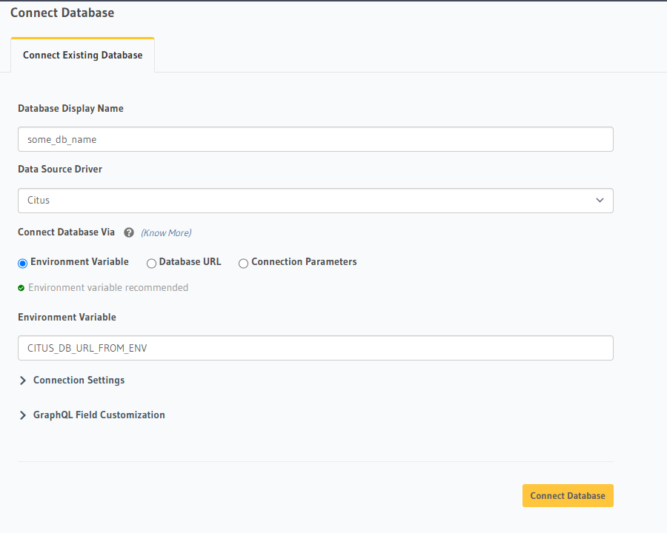Expand the Connection Settings section
667x533 pixels.
point(79,381)
